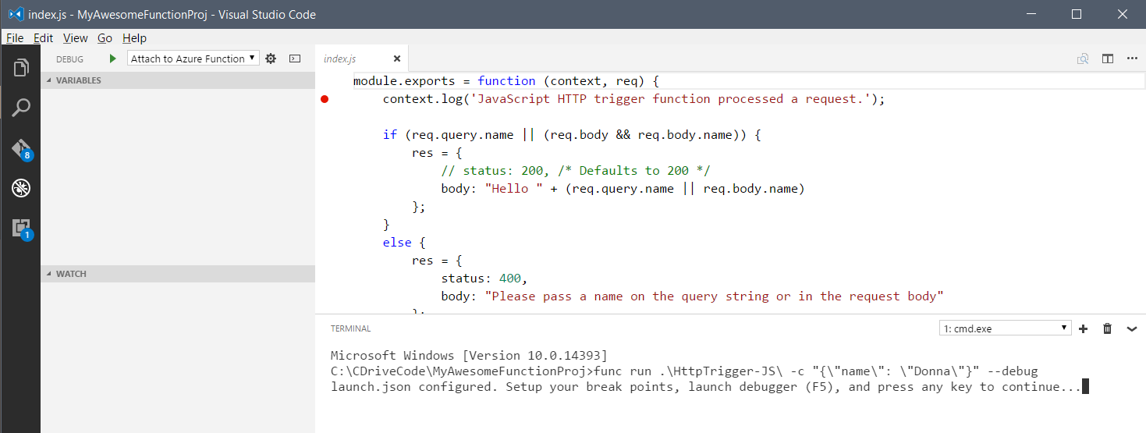This screenshot has width=1146, height=433.
Task: Start debugging with green play button
Action: pyautogui.click(x=113, y=59)
